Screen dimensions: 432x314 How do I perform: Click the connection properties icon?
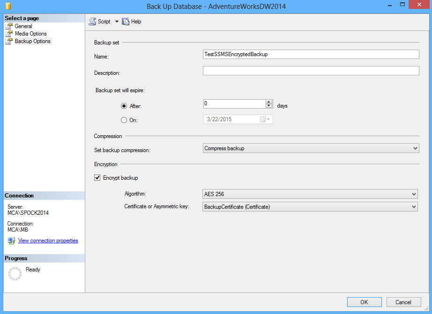[11, 241]
